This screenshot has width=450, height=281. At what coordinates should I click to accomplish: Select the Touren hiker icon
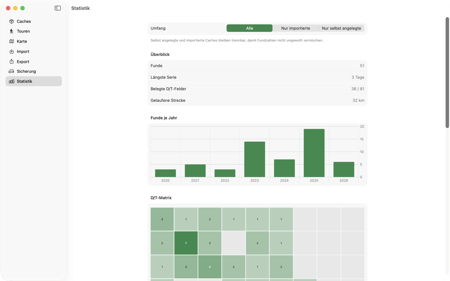coord(12,31)
